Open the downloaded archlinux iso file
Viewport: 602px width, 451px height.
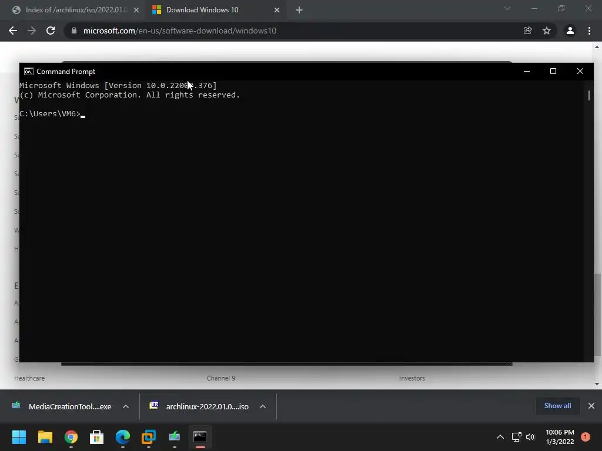click(200, 406)
